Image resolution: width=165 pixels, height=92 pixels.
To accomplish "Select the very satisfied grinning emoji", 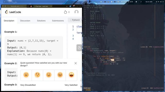I will pyautogui.click(x=71, y=75).
